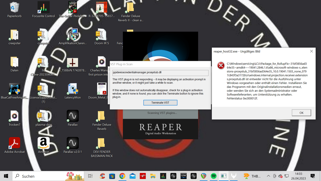
Task: Select the creepster folder icon
Action: coord(14,37)
